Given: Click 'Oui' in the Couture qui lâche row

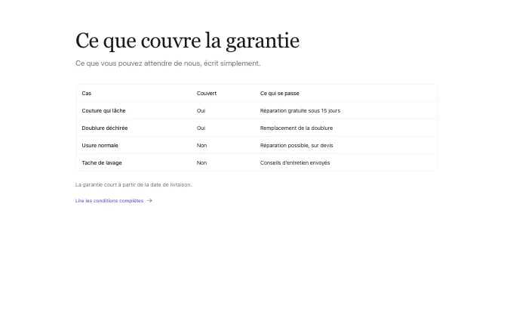Looking at the screenshot, I should click(201, 111).
